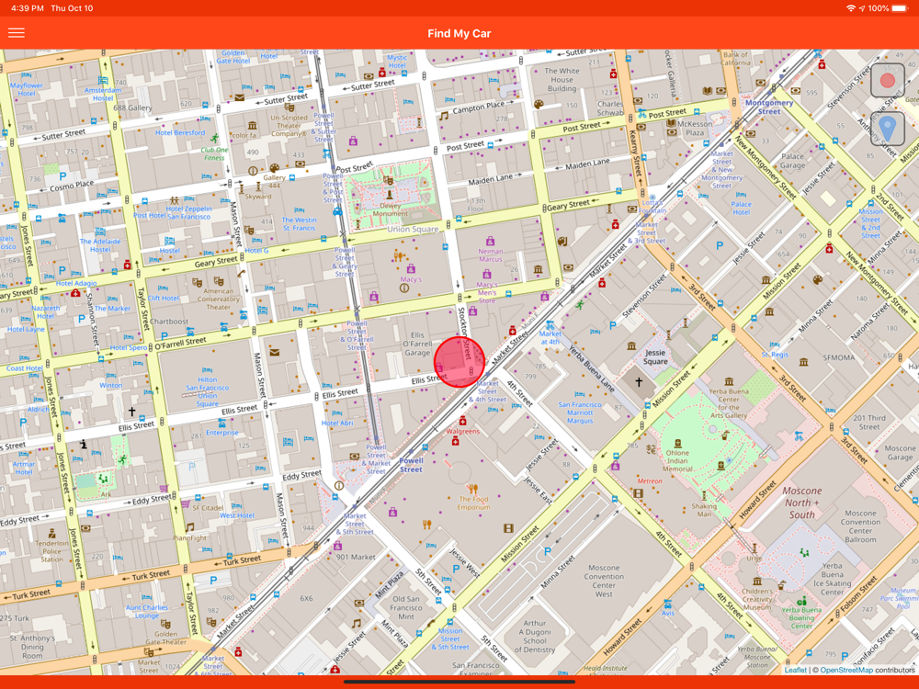Tap the Walgreens label
The image size is (919, 689).
pyautogui.click(x=463, y=431)
